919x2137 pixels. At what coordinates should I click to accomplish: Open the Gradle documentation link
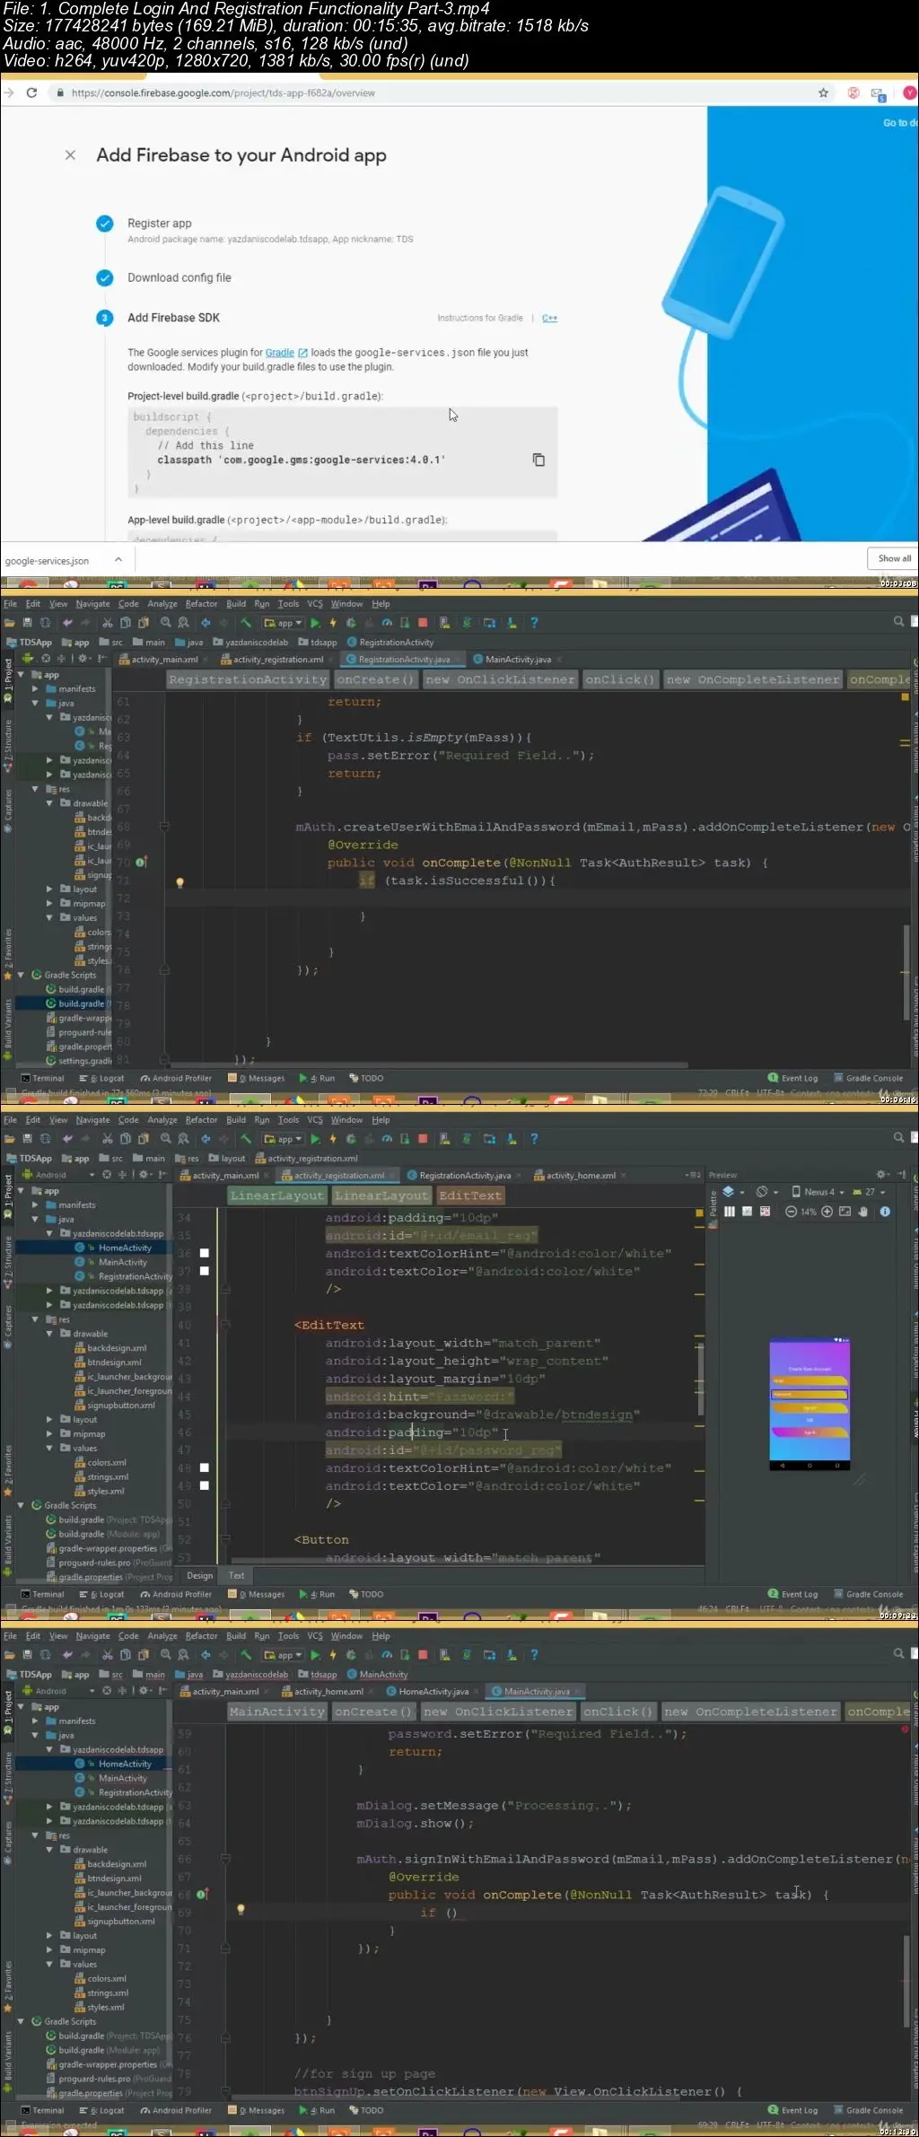tap(280, 353)
